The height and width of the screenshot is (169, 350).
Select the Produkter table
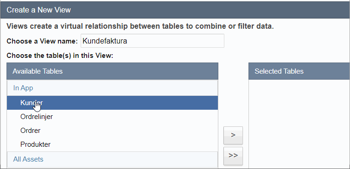[112, 144]
